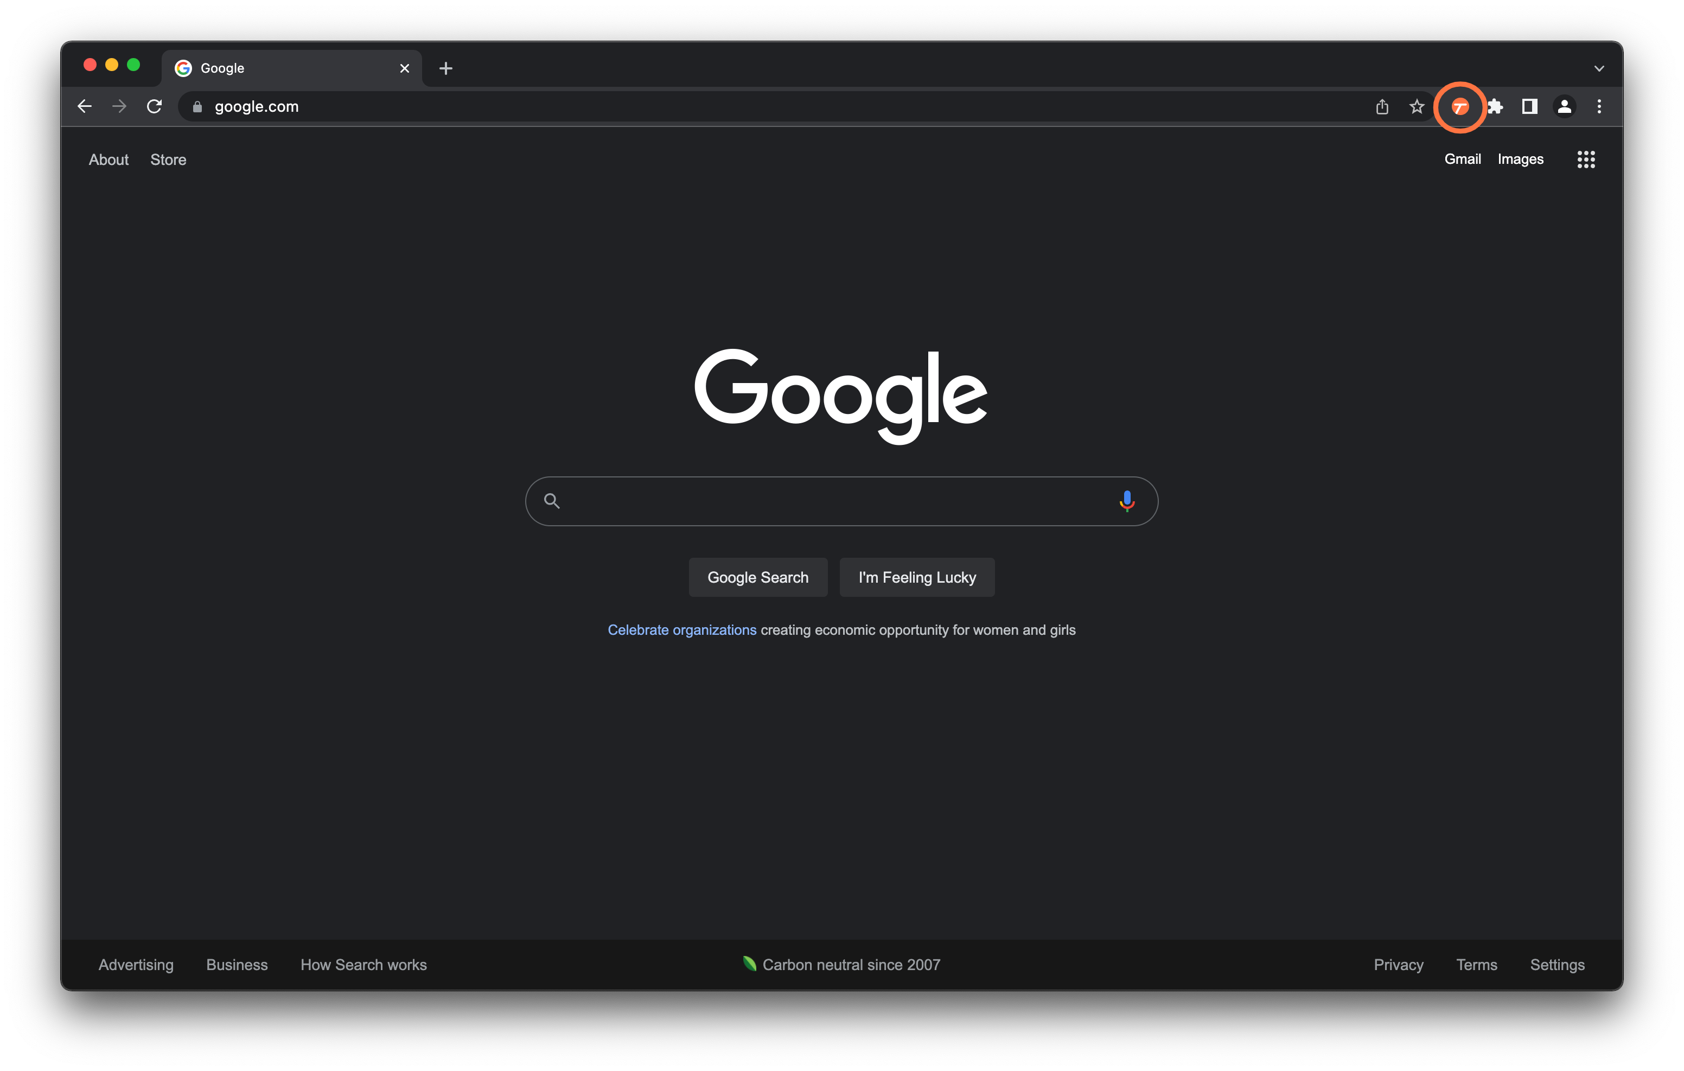Screen dimensions: 1684x1071
Task: Click the yellow minimize window button
Action: click(111, 65)
